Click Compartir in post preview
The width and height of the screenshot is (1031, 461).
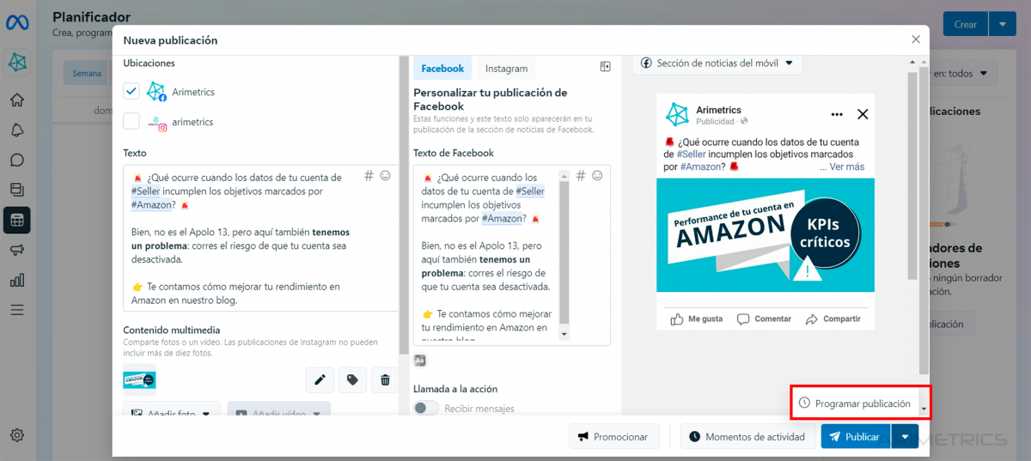833,318
